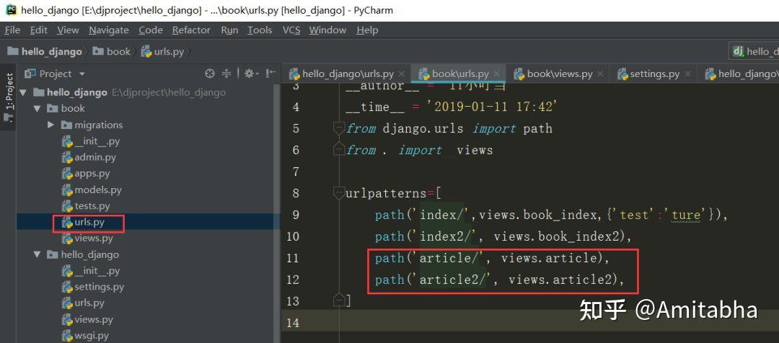Toggle fold marker at line 6
The width and height of the screenshot is (779, 343).
[x=339, y=148]
